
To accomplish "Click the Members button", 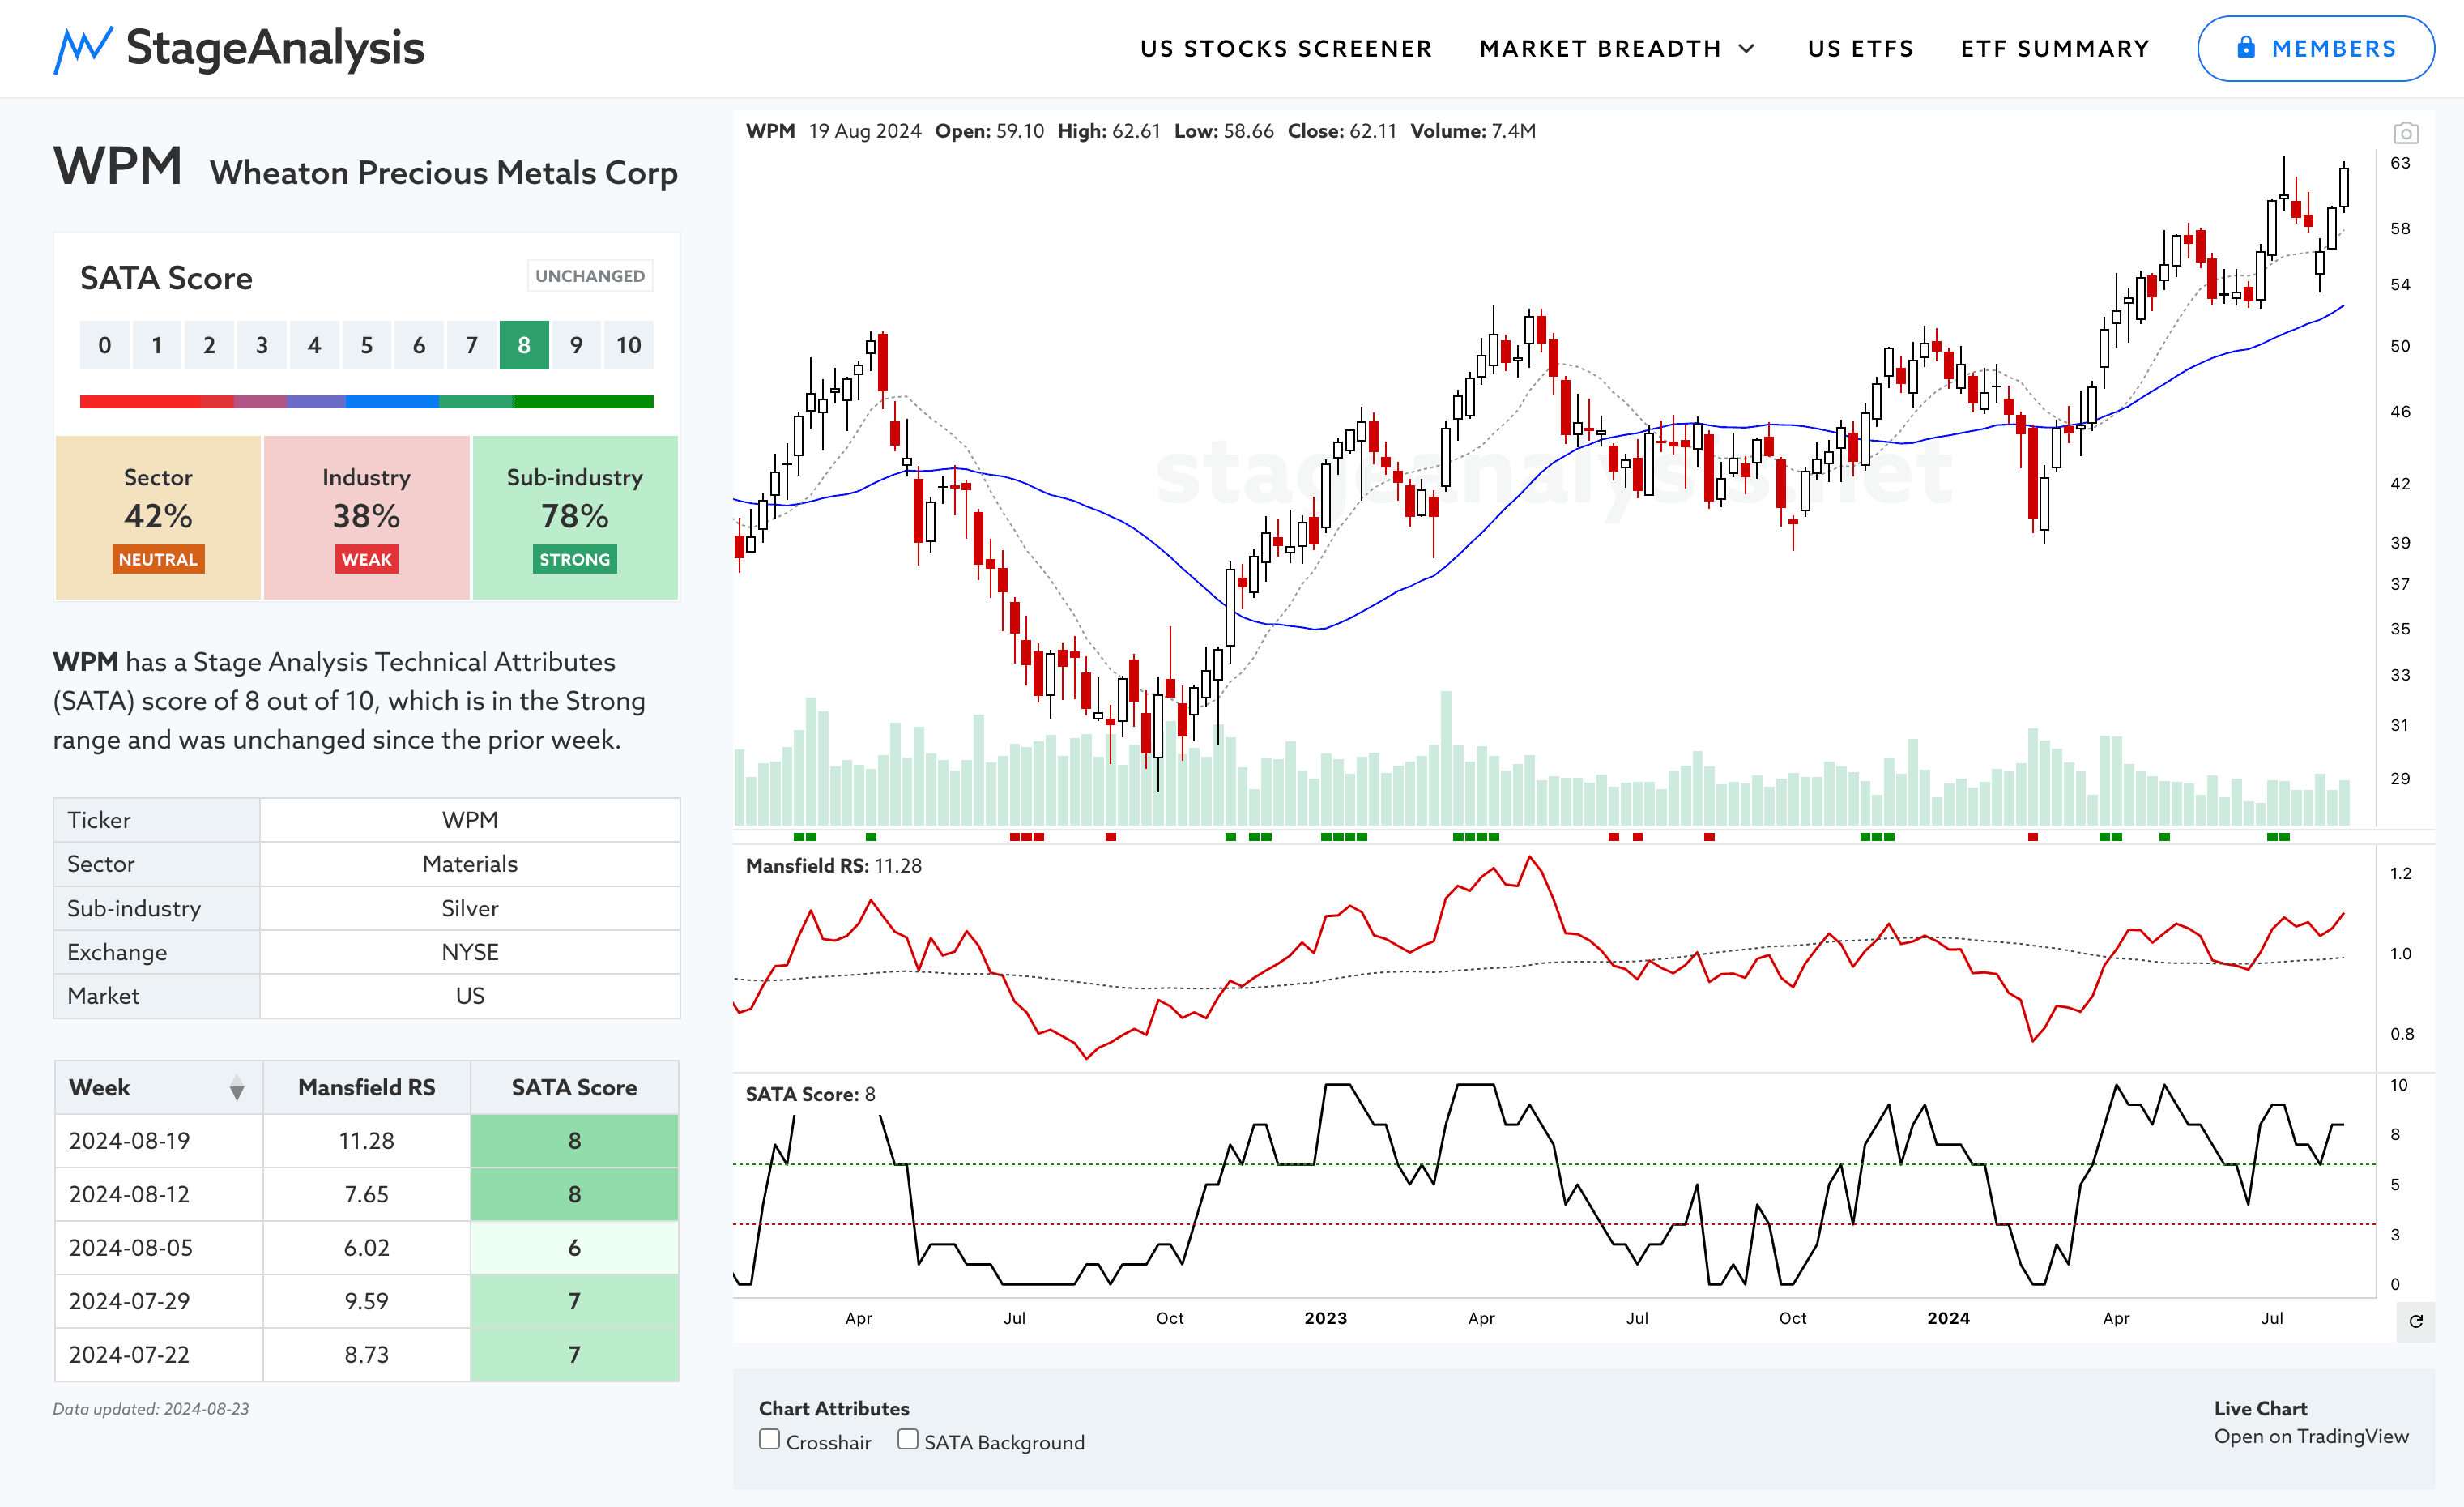I will click(2315, 48).
